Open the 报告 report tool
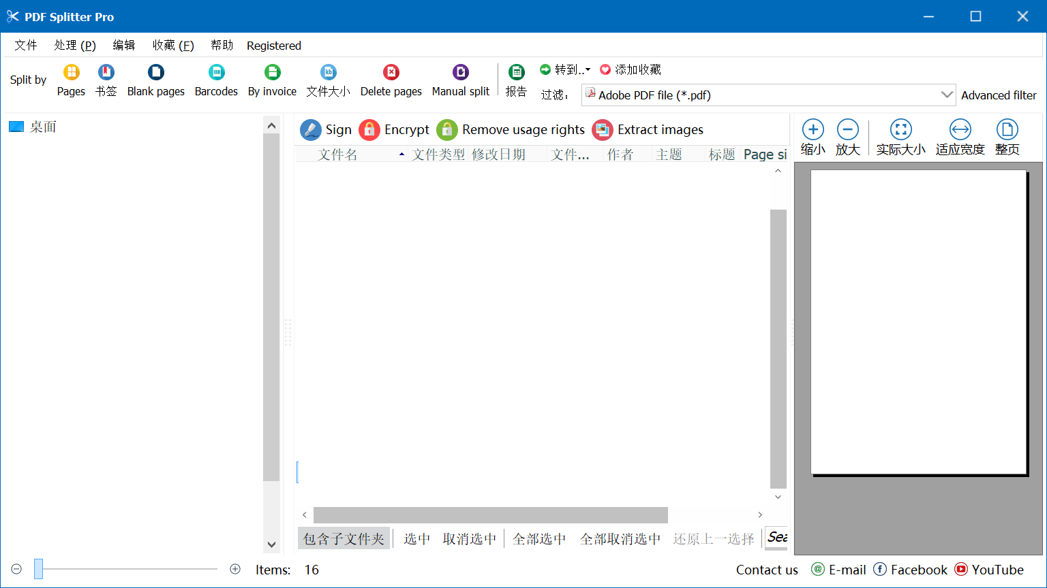Viewport: 1047px width, 588px height. 516,80
